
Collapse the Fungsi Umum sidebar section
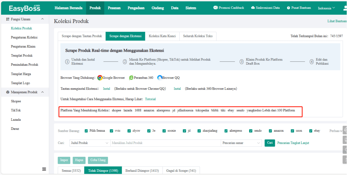coord(42,19)
